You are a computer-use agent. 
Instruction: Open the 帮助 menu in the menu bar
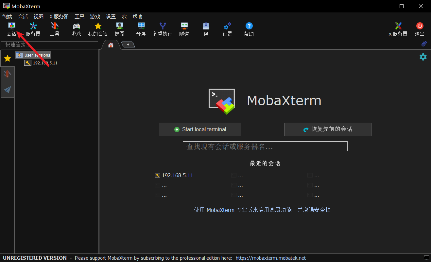(137, 16)
